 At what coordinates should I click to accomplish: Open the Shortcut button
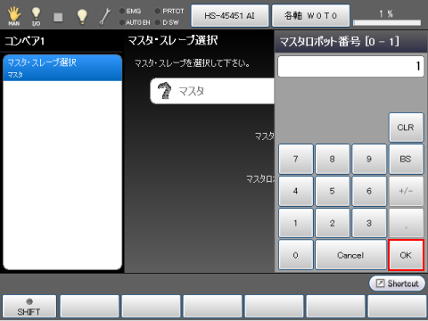pyautogui.click(x=397, y=284)
